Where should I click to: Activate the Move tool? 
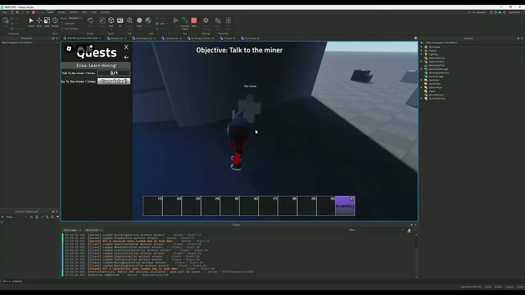[39, 22]
